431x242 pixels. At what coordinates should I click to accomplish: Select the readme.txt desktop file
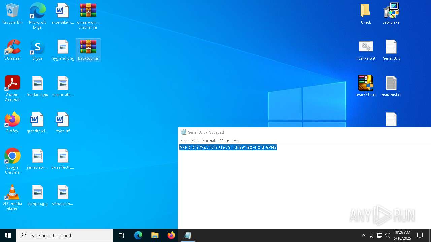(x=391, y=87)
